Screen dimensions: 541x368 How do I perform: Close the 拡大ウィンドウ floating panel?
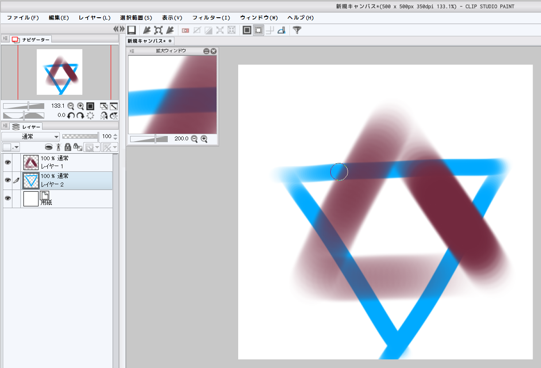click(213, 51)
